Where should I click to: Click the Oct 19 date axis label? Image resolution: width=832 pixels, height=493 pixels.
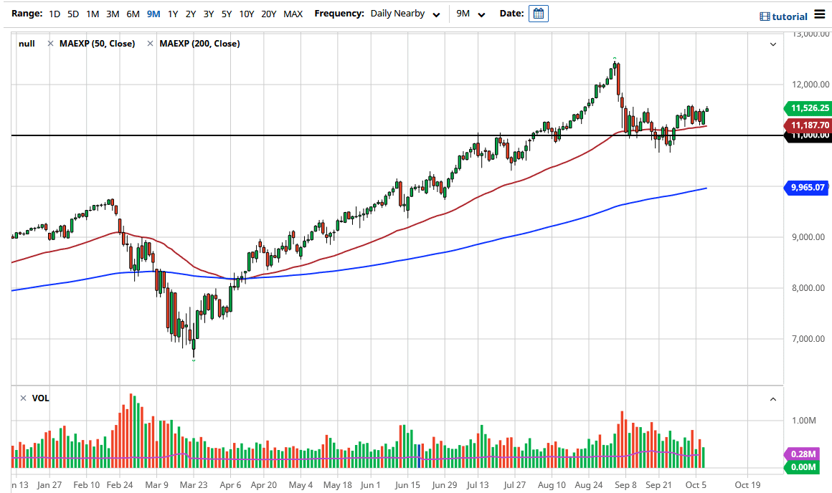click(x=747, y=484)
